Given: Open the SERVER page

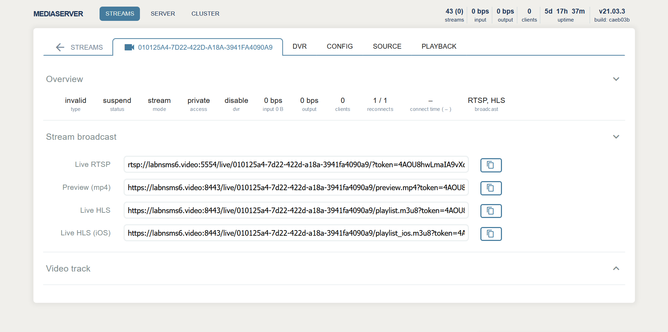Looking at the screenshot, I should pyautogui.click(x=163, y=14).
